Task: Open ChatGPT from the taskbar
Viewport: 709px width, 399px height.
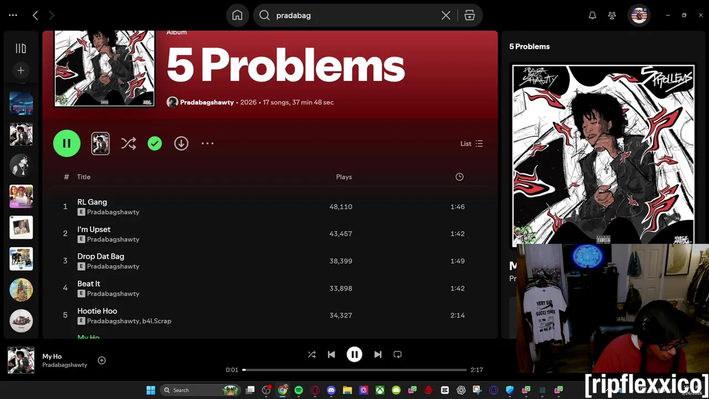Action: tap(461, 390)
